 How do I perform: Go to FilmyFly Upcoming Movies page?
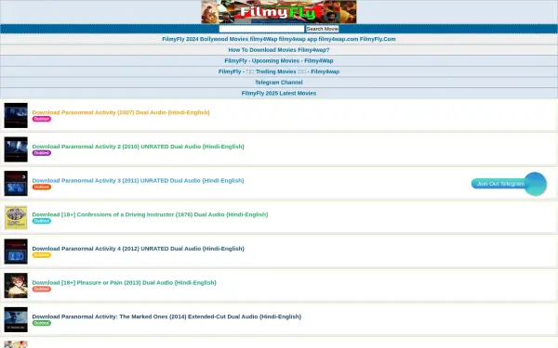click(279, 60)
